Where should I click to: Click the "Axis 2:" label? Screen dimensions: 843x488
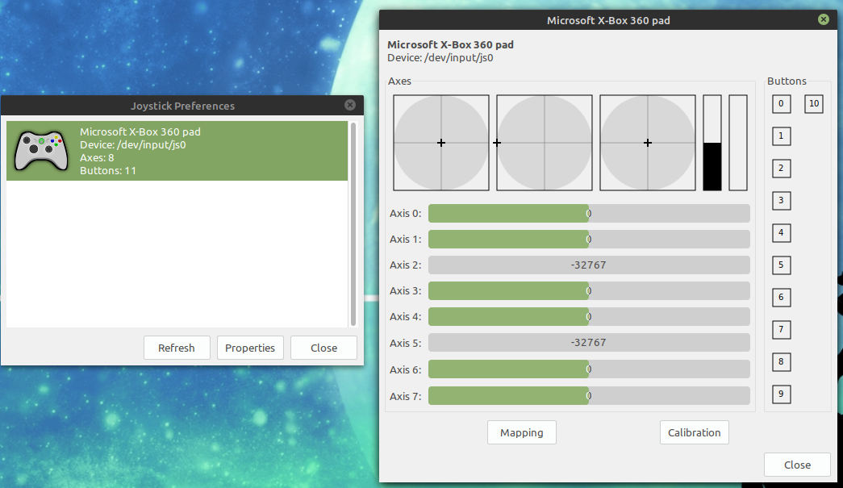[x=406, y=265]
